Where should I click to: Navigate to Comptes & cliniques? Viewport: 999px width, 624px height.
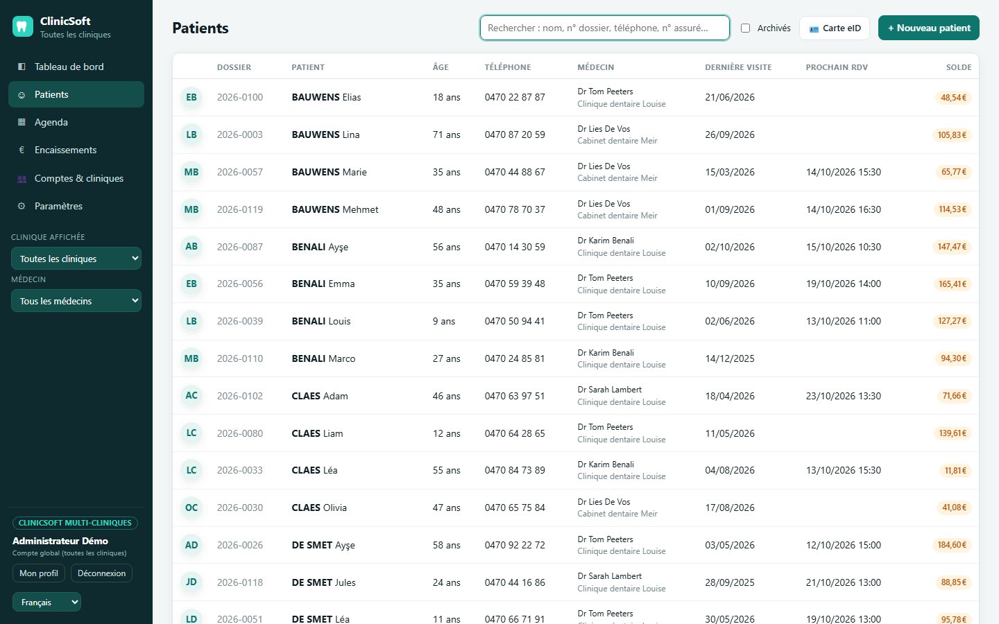pyautogui.click(x=76, y=178)
